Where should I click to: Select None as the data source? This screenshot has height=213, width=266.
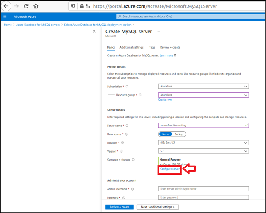(165, 134)
